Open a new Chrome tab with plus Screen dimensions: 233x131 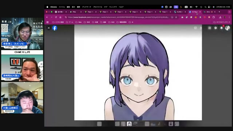pos(219,12)
